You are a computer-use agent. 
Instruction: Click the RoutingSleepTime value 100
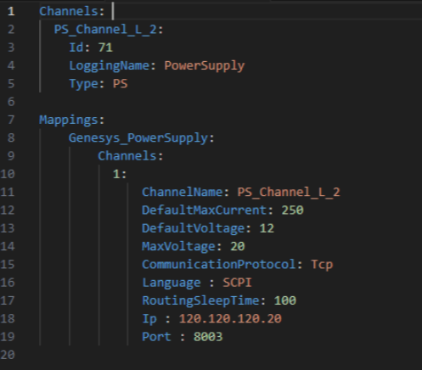(285, 300)
